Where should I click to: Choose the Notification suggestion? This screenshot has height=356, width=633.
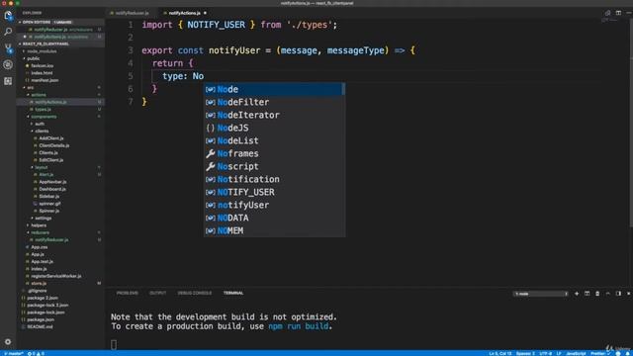click(274, 179)
